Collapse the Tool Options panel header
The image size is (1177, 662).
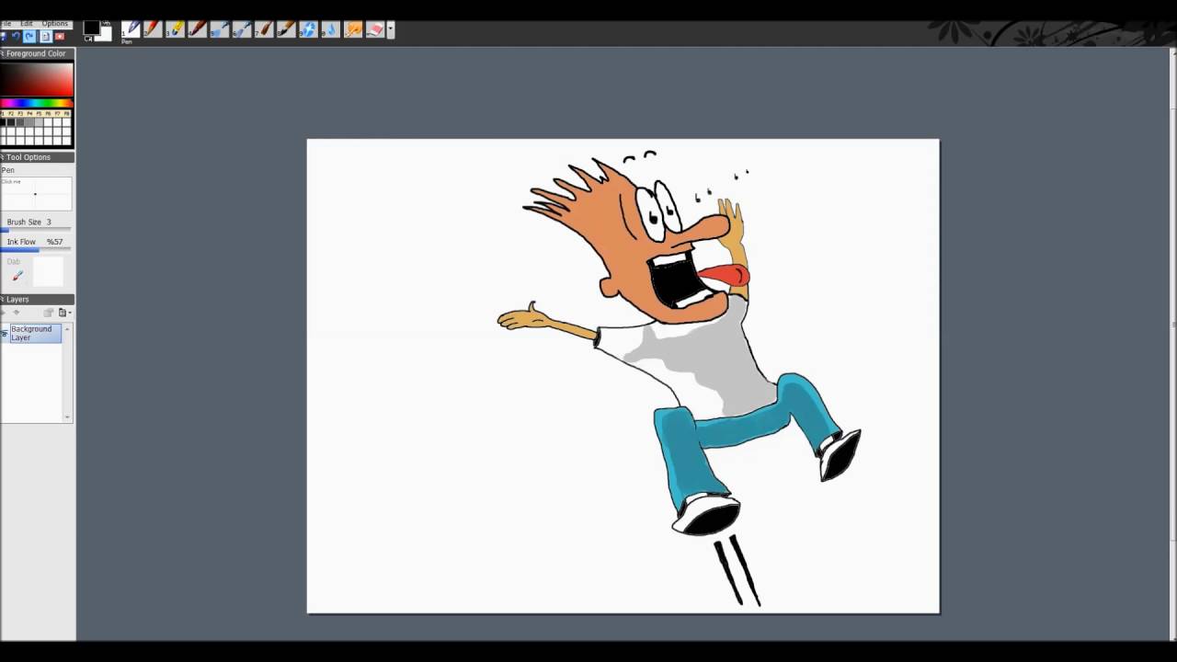37,157
